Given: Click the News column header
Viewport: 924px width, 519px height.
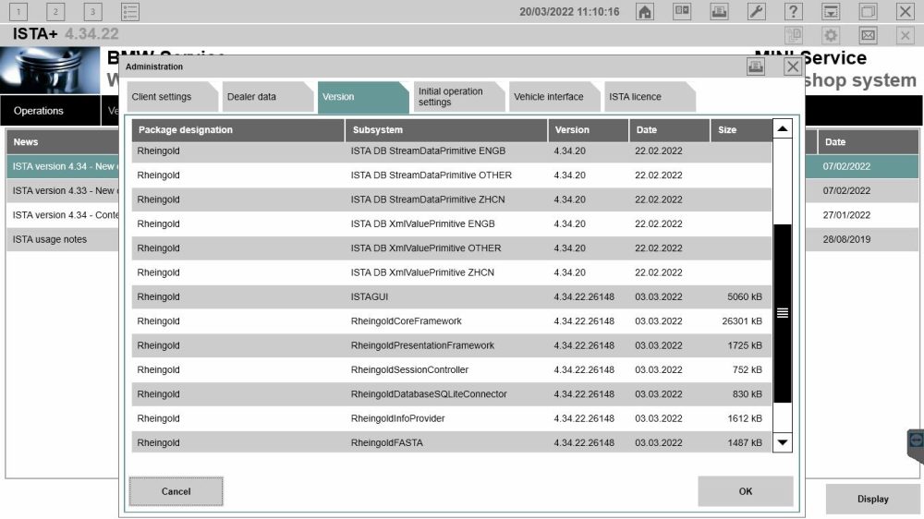Looking at the screenshot, I should coord(63,142).
